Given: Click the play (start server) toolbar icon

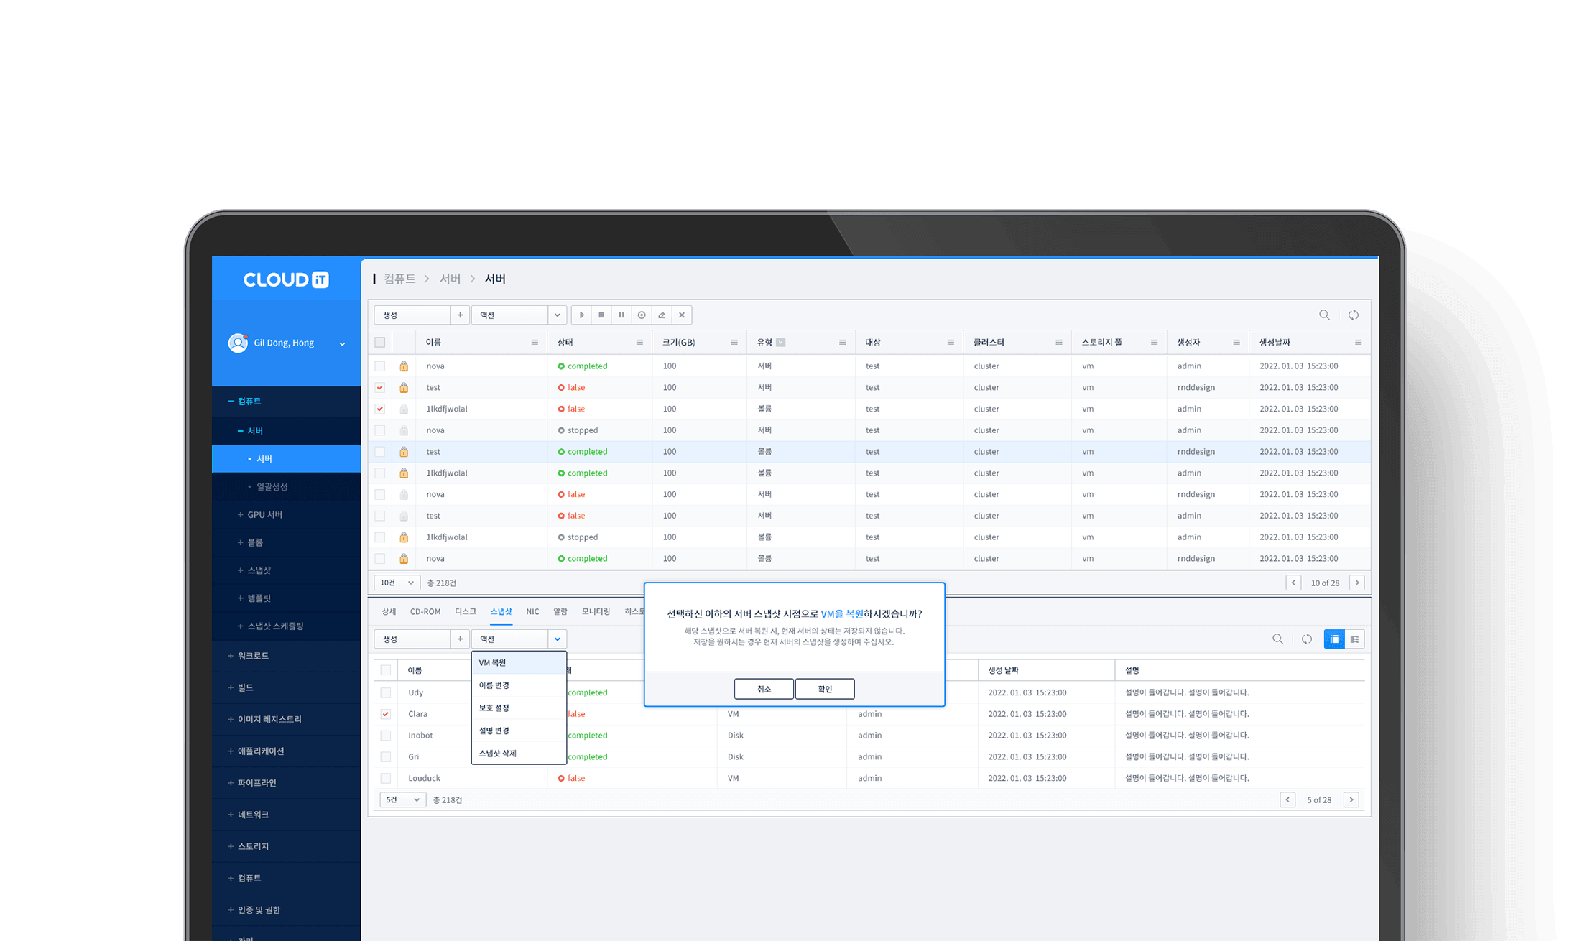Looking at the screenshot, I should click(x=581, y=315).
